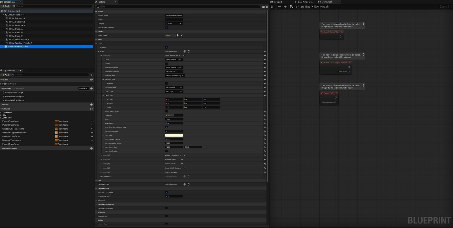This screenshot has height=228, width=453.
Task: Enable Light Cast Shadows checkbox
Action: point(166,151)
